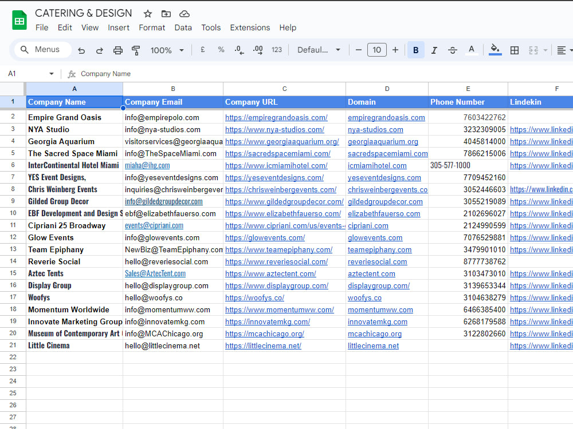573x429 pixels.
Task: Open the Default font dropdown
Action: [x=319, y=50]
